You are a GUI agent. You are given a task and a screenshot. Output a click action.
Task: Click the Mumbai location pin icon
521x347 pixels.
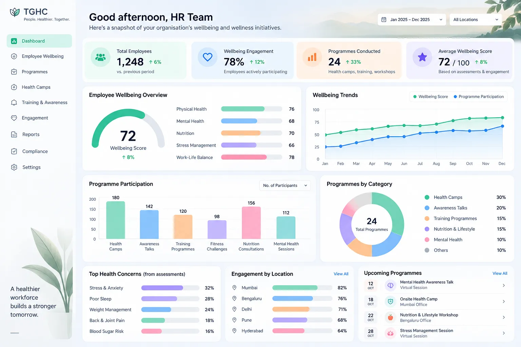point(234,288)
